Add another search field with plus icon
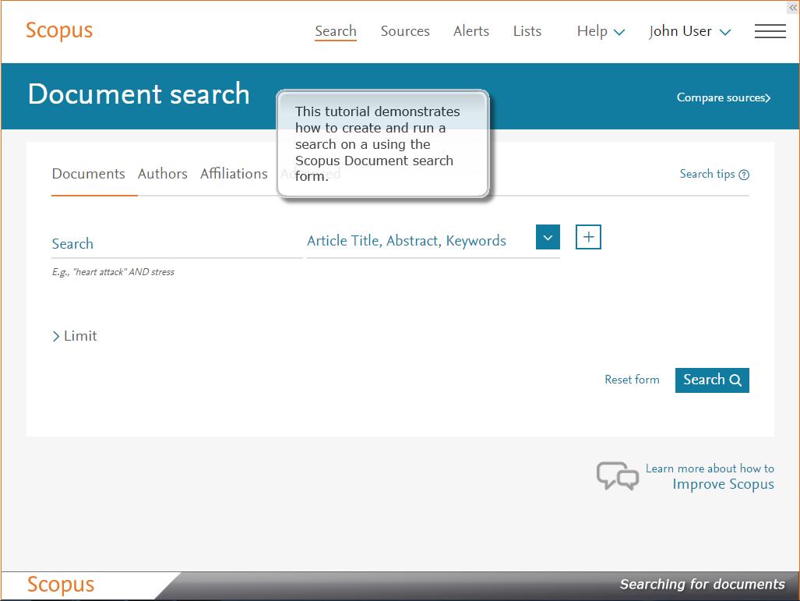The height and width of the screenshot is (601, 800). [x=588, y=237]
